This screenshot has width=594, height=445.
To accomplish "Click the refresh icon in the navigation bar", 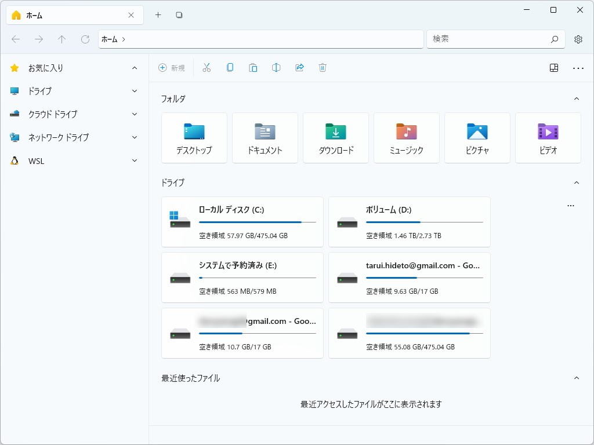I will (x=85, y=39).
